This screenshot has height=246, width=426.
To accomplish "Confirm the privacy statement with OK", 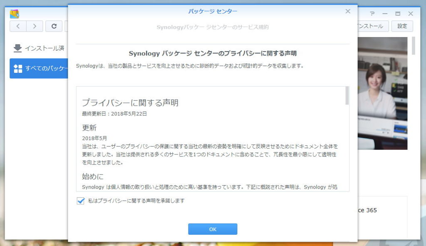I will click(213, 229).
